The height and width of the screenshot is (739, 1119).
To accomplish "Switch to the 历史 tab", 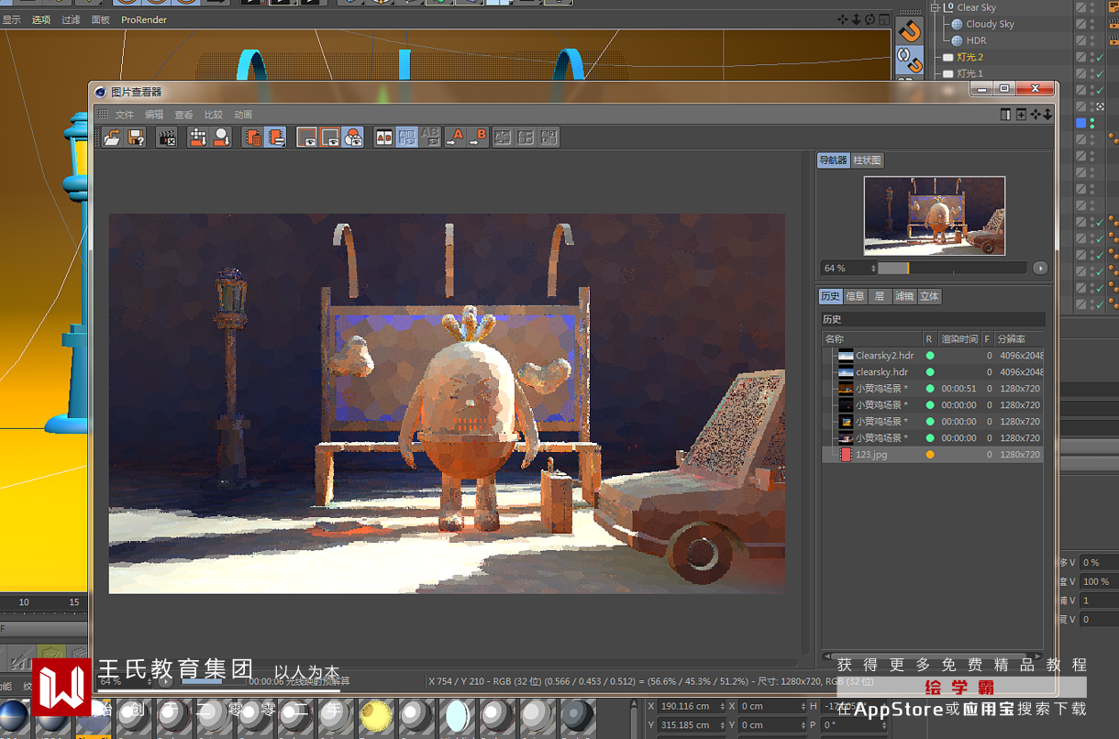I will click(x=830, y=296).
